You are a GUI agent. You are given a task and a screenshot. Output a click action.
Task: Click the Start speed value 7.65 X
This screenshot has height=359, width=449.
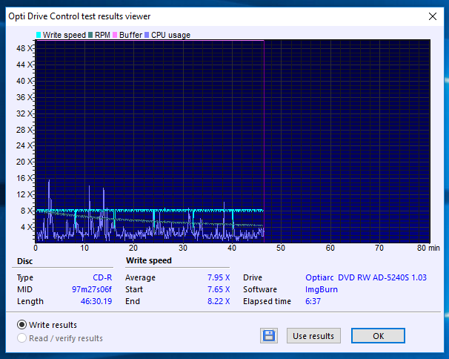click(x=219, y=289)
